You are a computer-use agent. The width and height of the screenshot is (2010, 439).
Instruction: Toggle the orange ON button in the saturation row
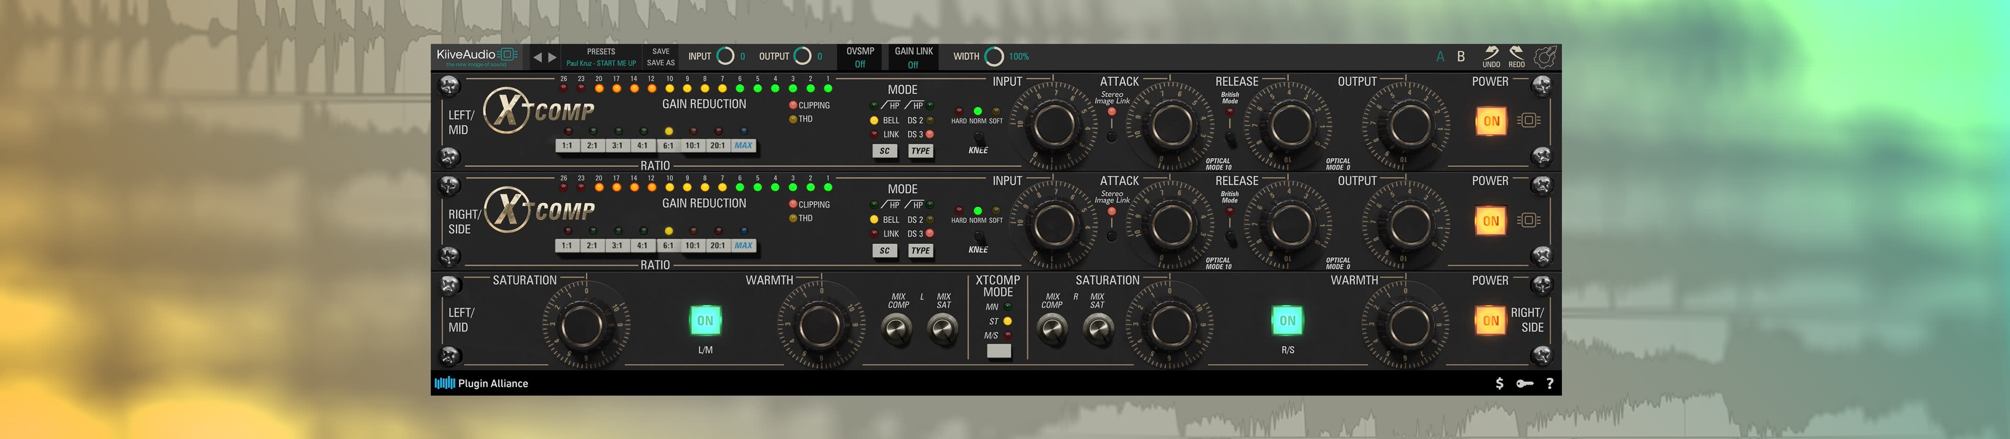1491,320
